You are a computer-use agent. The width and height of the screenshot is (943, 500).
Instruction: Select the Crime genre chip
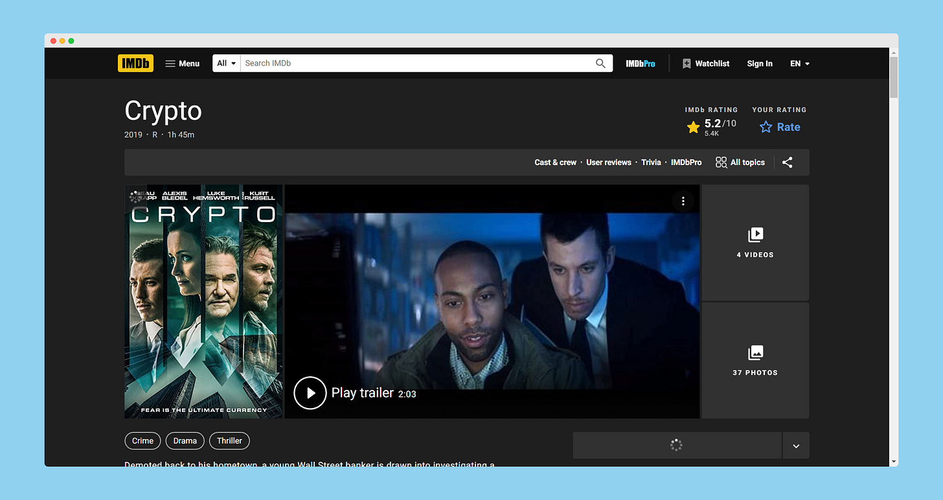tap(142, 441)
